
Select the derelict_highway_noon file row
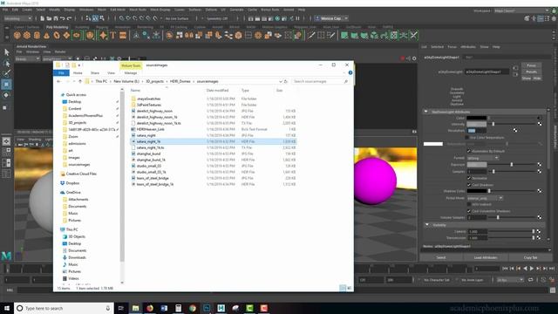pos(214,111)
